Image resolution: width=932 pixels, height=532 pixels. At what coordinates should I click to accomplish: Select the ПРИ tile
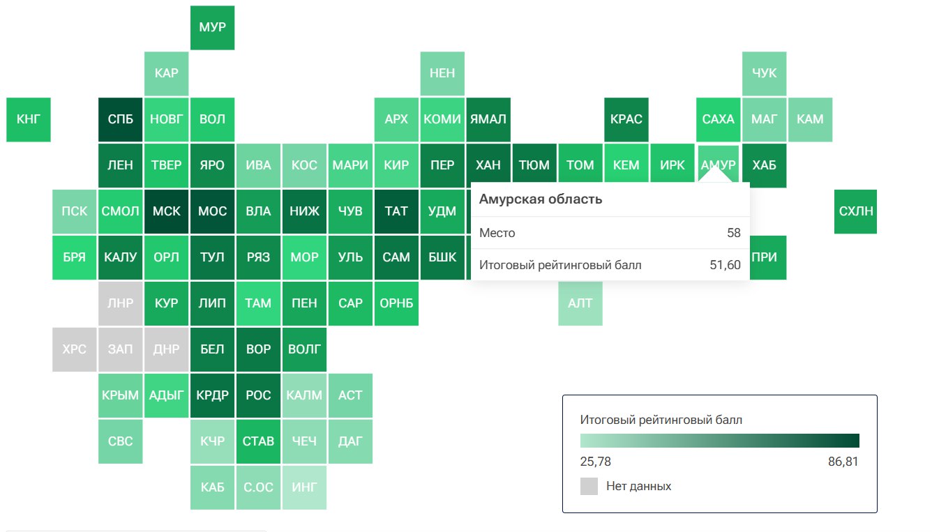[x=765, y=257]
